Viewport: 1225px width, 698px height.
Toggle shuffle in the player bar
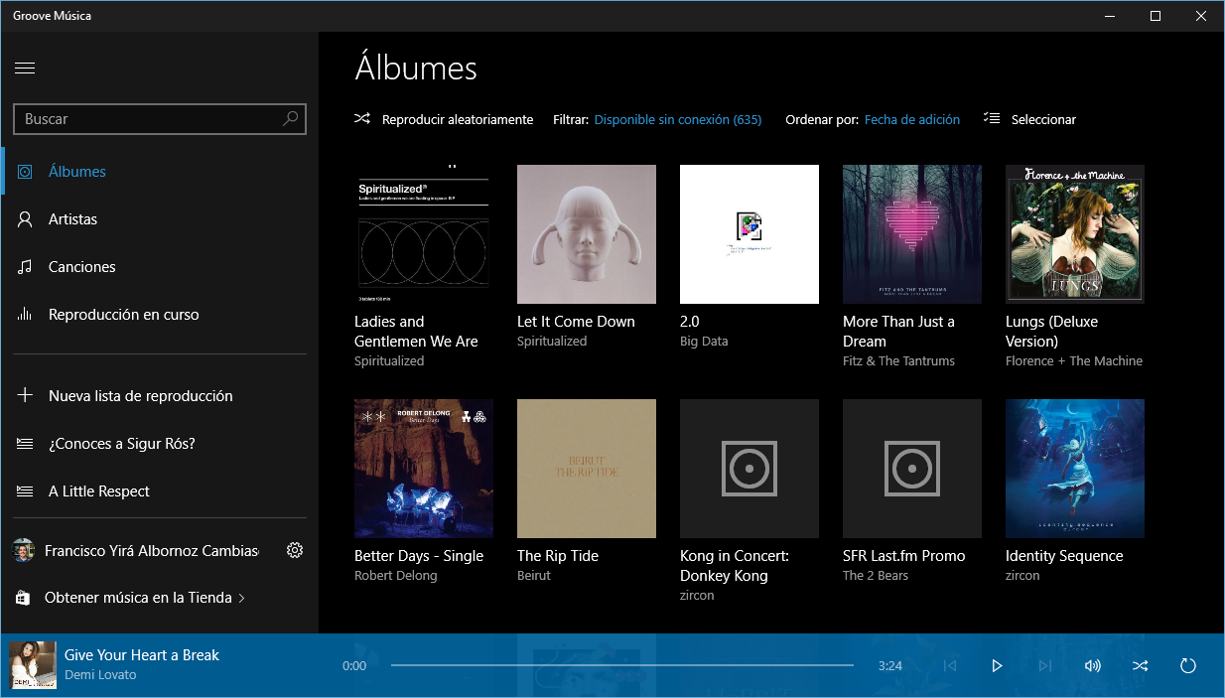[x=1140, y=665]
